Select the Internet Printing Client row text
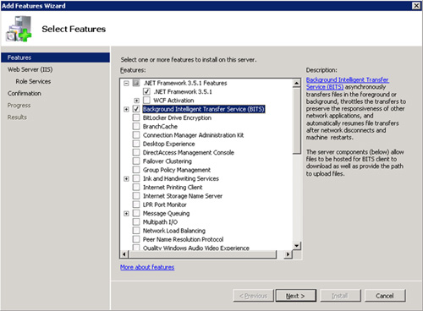The width and height of the screenshot is (423, 311). tap(173, 188)
